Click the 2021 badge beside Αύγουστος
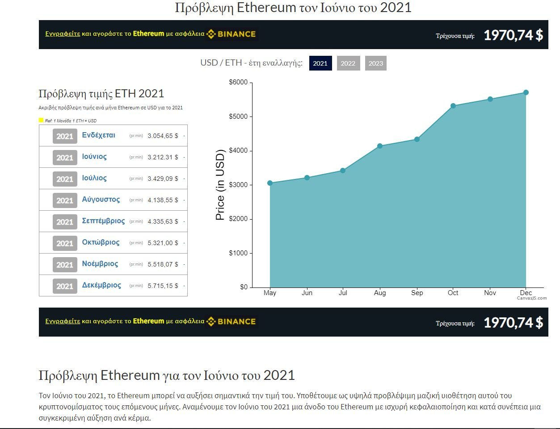The width and height of the screenshot is (560, 429). pos(65,200)
